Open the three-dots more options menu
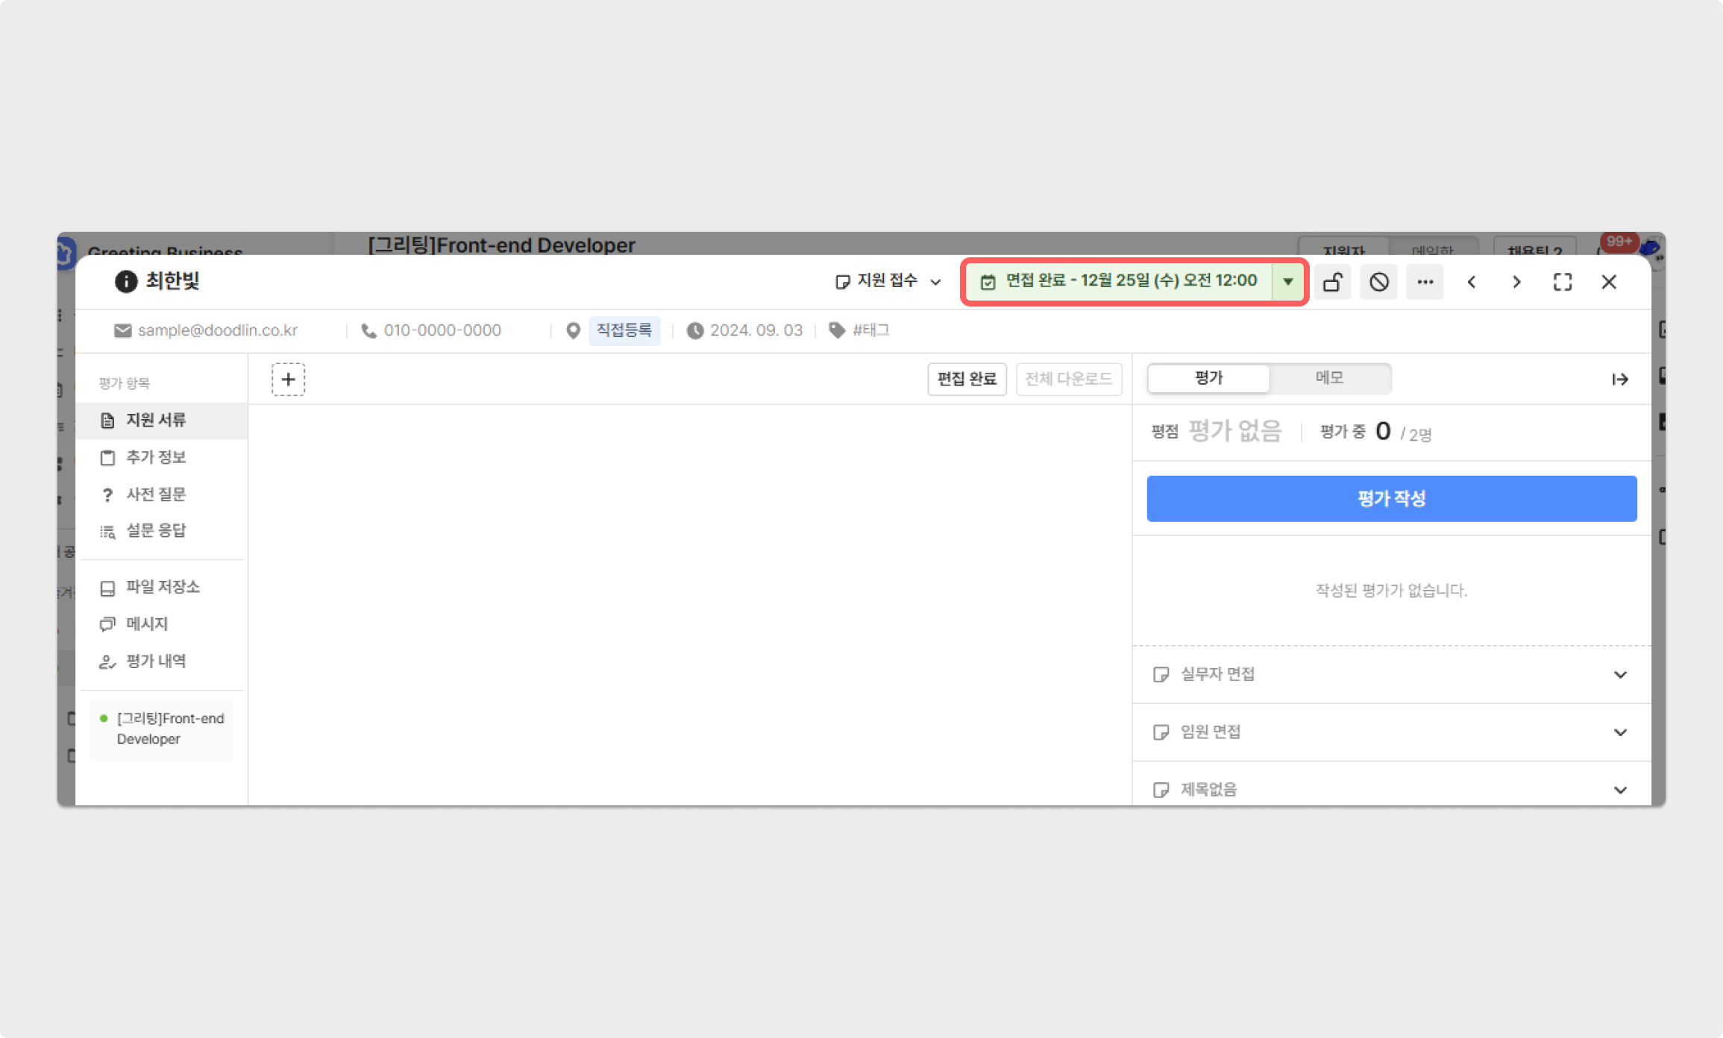Viewport: 1723px width, 1038px height. click(x=1425, y=282)
